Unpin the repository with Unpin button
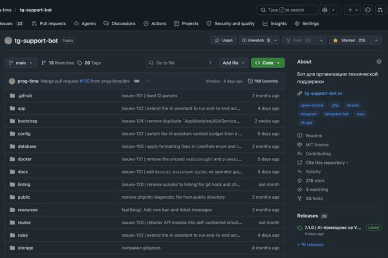The height and width of the screenshot is (258, 388). point(224,40)
